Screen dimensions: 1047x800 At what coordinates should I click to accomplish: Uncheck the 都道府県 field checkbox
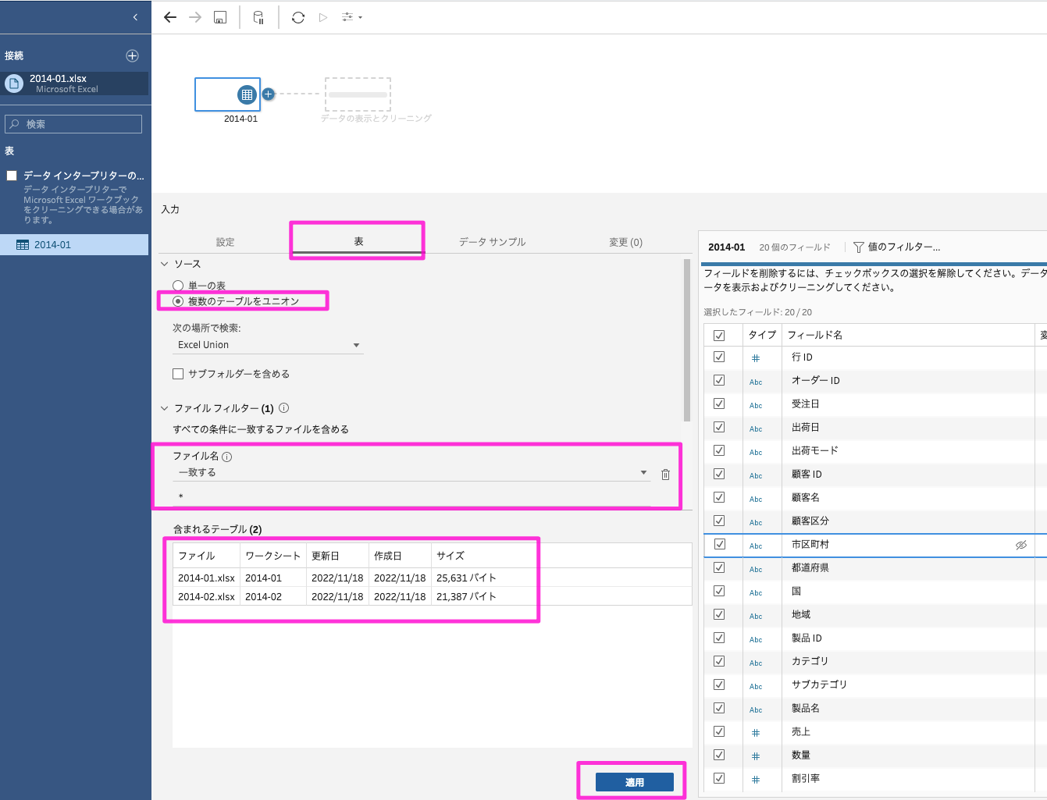[x=719, y=568]
